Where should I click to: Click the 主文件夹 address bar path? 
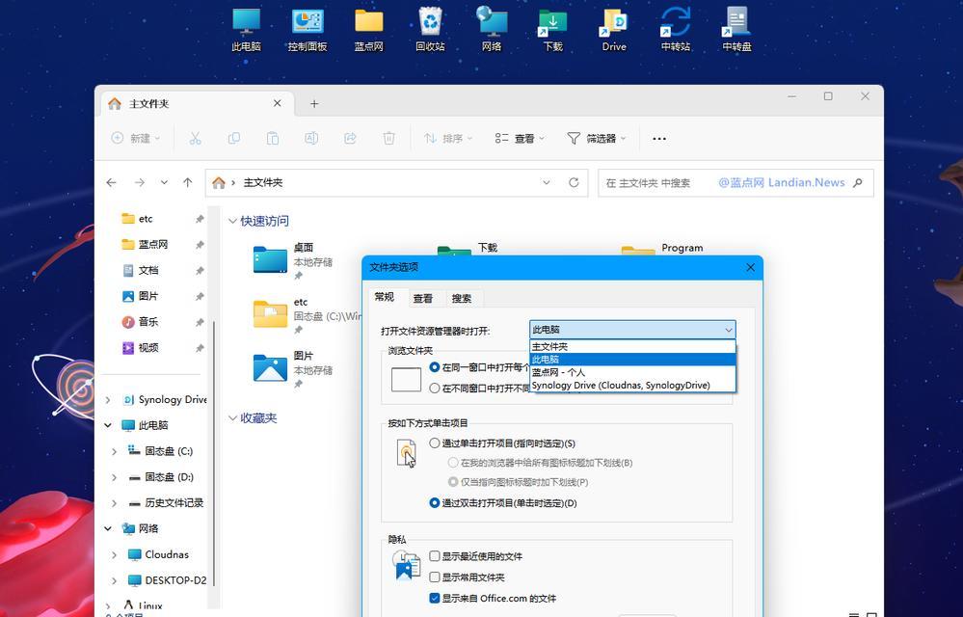click(263, 182)
